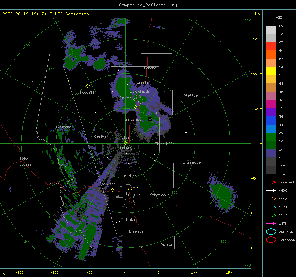The width and height of the screenshot is (296, 277).
Task: Click the white asterisk marker above Limestone
Action: [x=62, y=124]
